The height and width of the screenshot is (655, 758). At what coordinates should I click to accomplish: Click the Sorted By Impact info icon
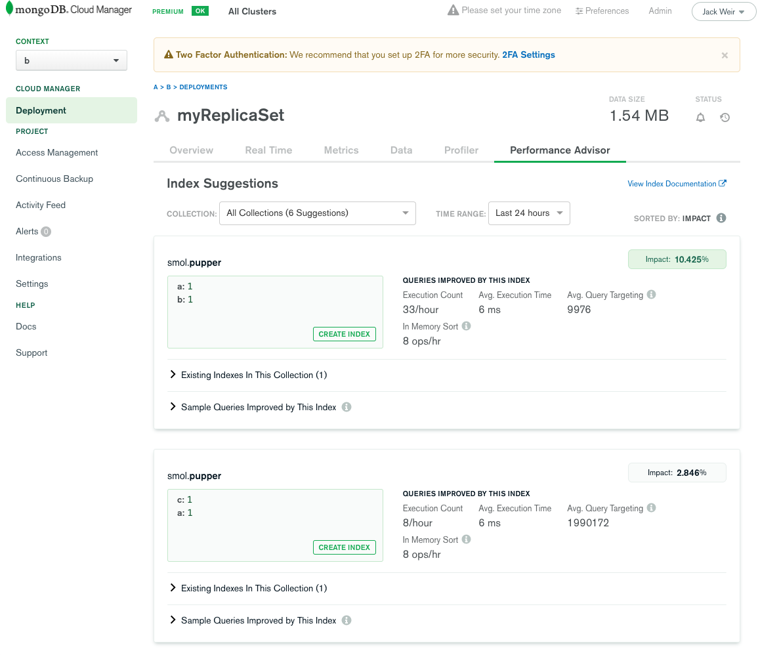[721, 218]
